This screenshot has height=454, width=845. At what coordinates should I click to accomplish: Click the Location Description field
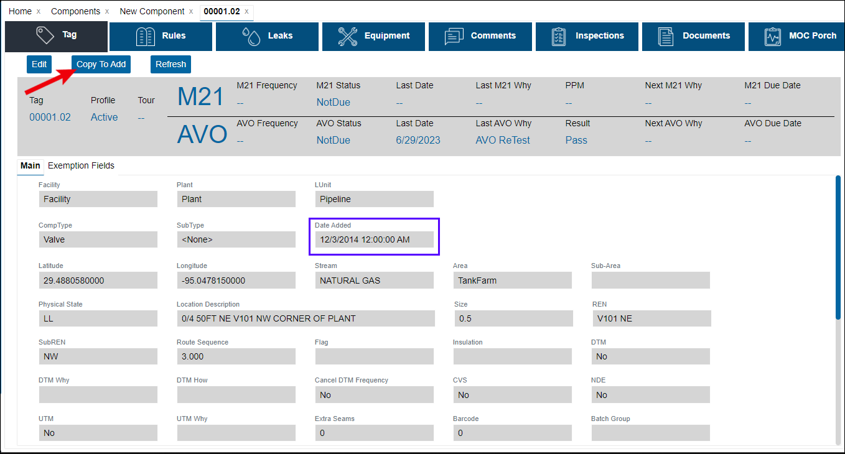point(306,318)
